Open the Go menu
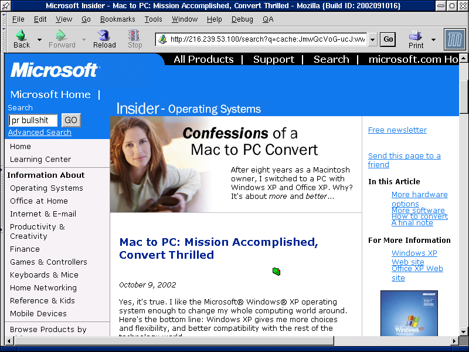The image size is (469, 352). click(x=86, y=19)
